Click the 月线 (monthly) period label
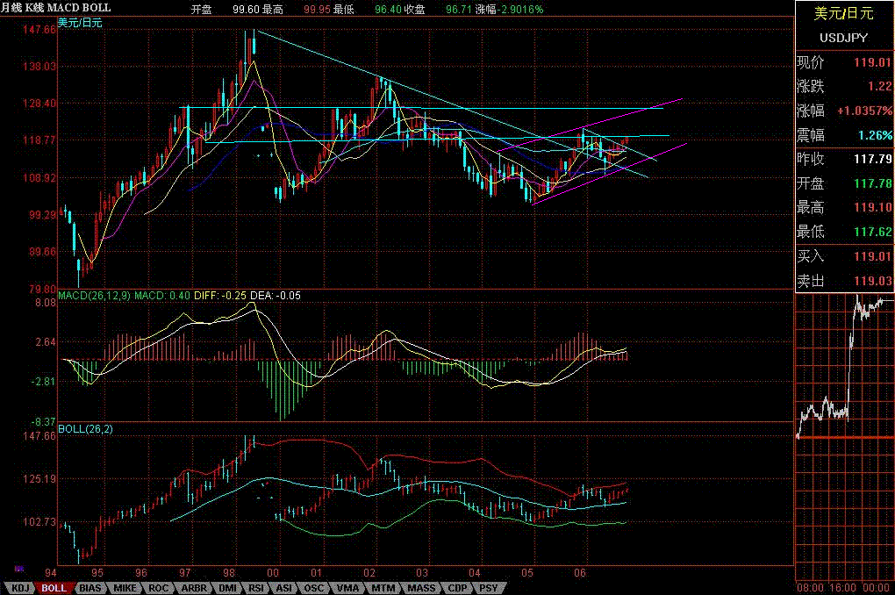 tap(13, 7)
